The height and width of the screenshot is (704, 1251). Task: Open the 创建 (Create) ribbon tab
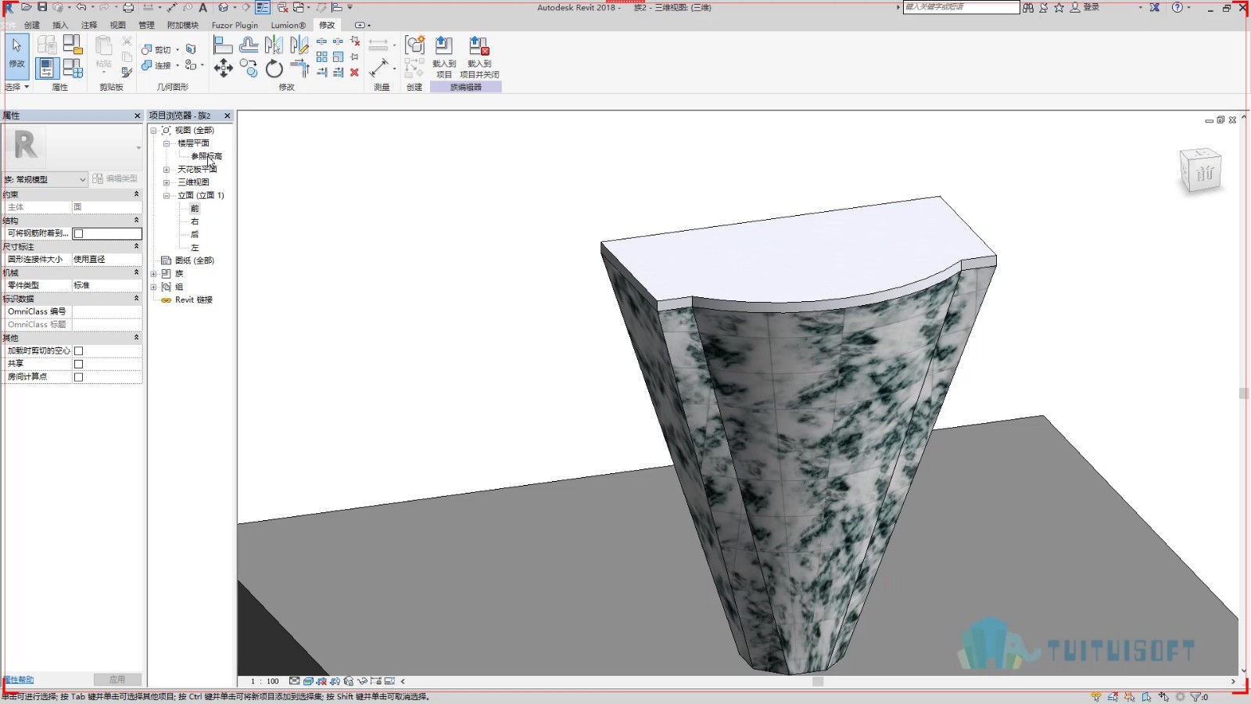click(32, 25)
